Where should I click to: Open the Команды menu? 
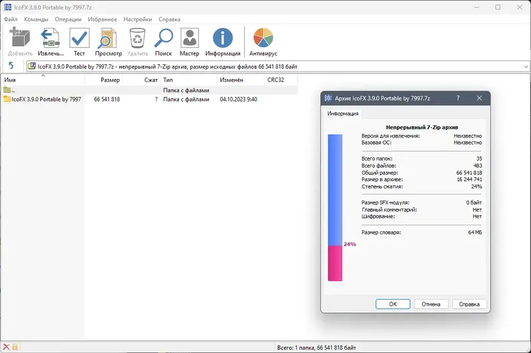[x=36, y=19]
